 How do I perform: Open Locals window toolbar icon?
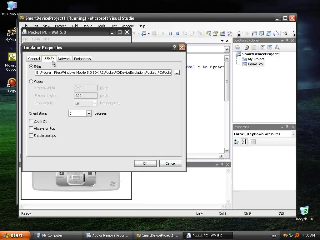click(x=269, y=33)
